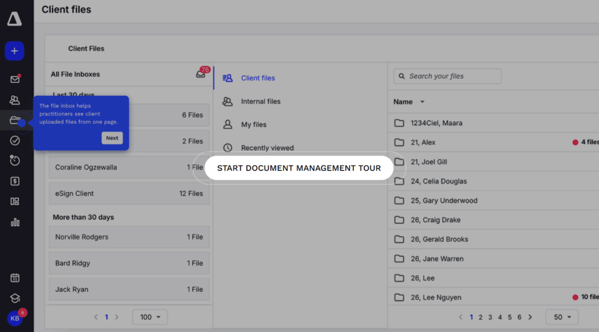Screen dimensions: 599x332
Task: Toggle the Name column sort arrow
Action: 422,102
